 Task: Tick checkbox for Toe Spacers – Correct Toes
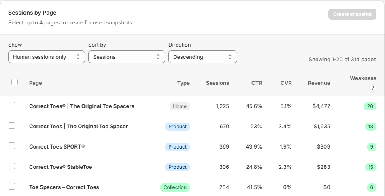point(12,186)
